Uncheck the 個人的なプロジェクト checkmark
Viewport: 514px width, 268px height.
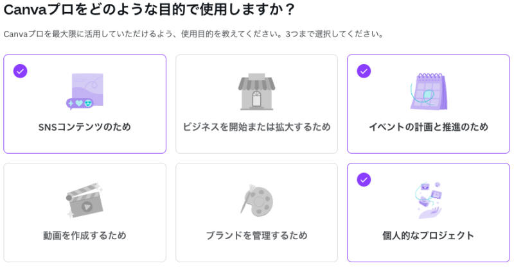coord(364,180)
